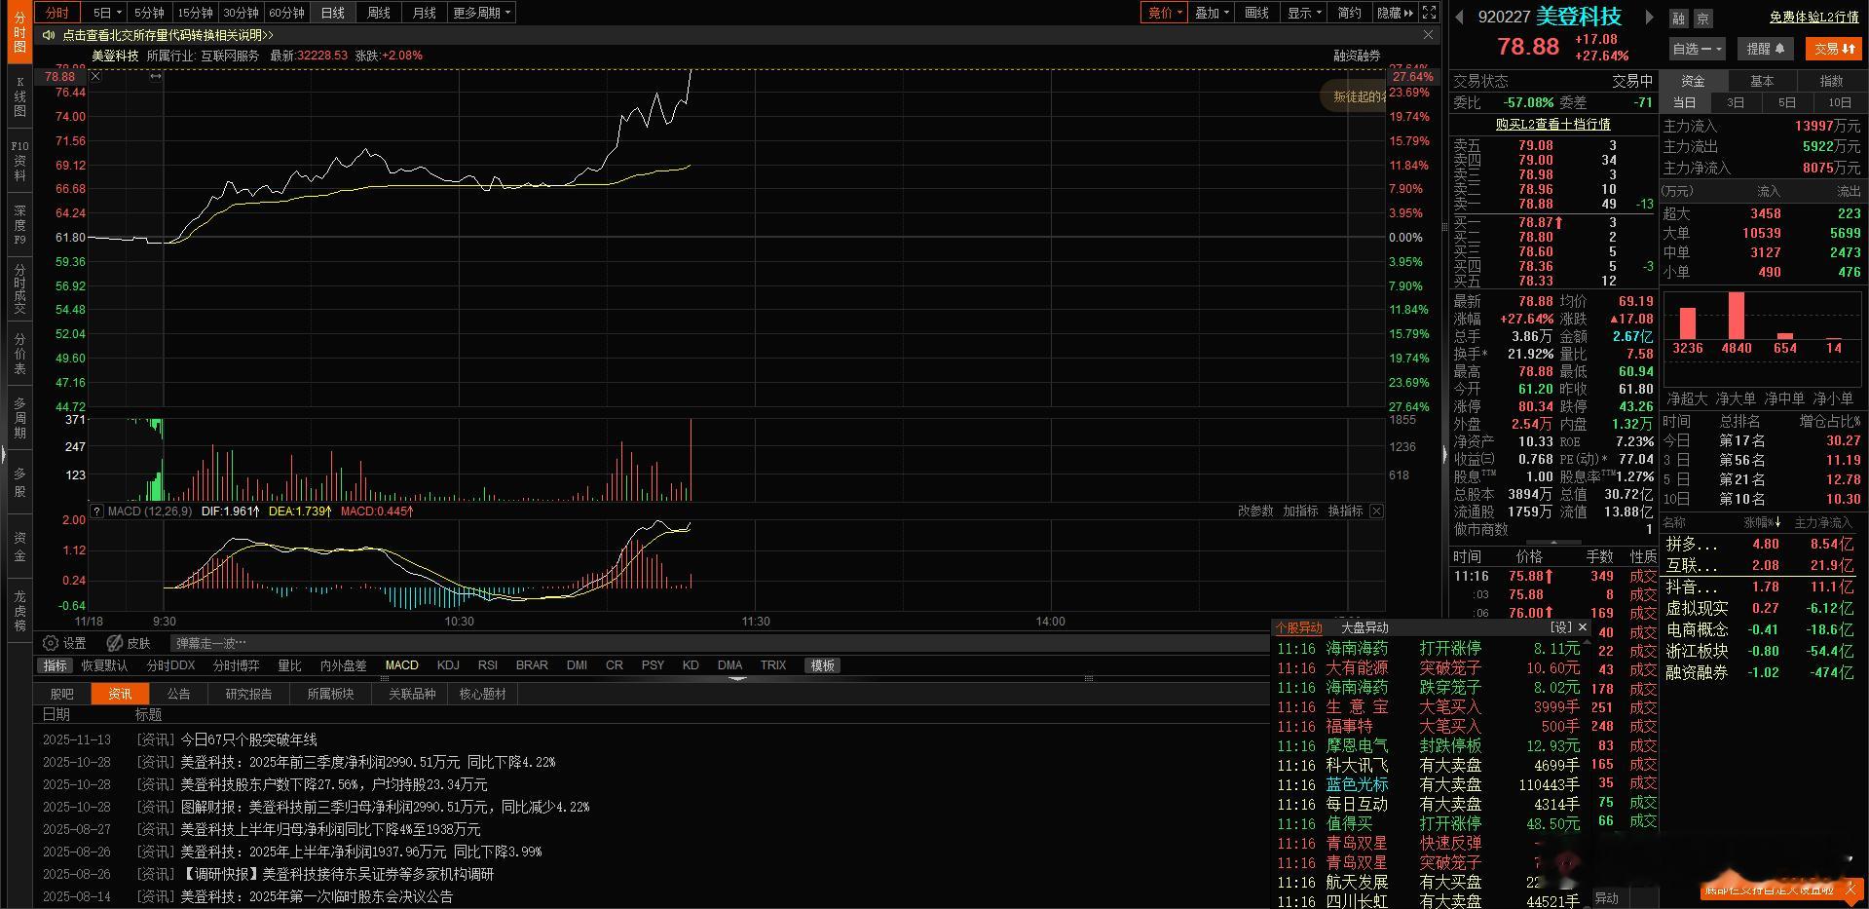Open 分价表 in the left sidebar
Viewport: 1869px width, 909px height.
(x=19, y=355)
